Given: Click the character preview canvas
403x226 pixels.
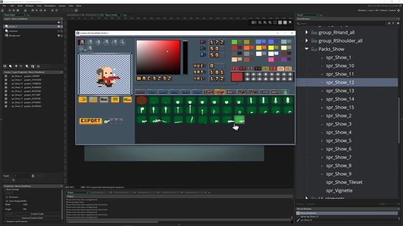Looking at the screenshot, I should pyautogui.click(x=105, y=74).
